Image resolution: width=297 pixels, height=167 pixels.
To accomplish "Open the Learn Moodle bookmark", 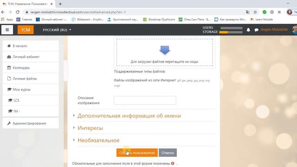I will coord(261,19).
